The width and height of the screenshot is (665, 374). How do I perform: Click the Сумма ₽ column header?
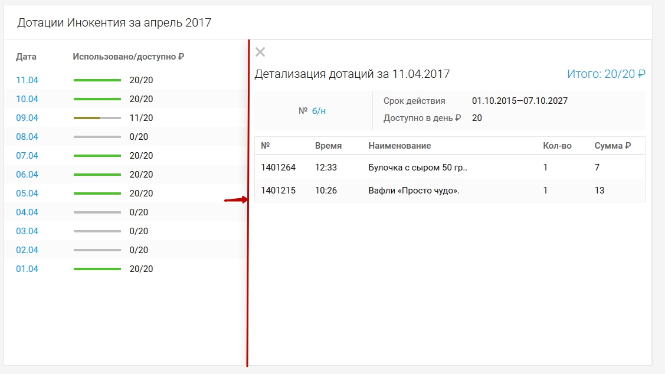(x=612, y=146)
